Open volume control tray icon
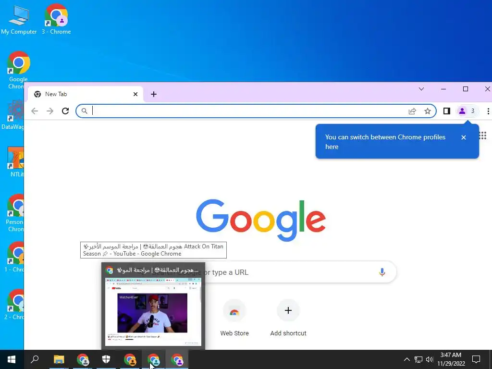This screenshot has width=492, height=369. pyautogui.click(x=430, y=359)
